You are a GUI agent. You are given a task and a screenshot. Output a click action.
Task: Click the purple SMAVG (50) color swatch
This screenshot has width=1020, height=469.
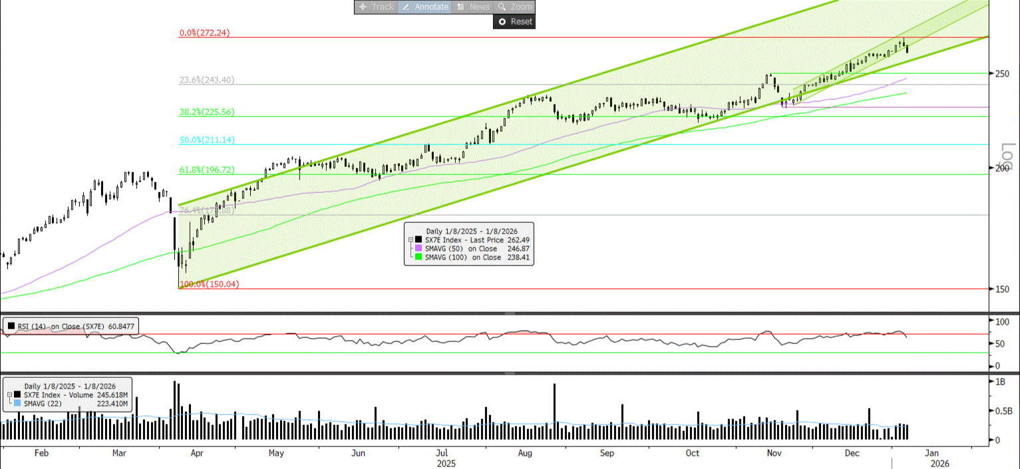[419, 248]
